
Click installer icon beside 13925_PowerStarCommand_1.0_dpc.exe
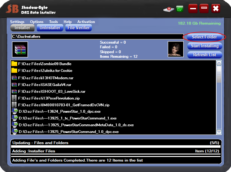click(x=15, y=131)
